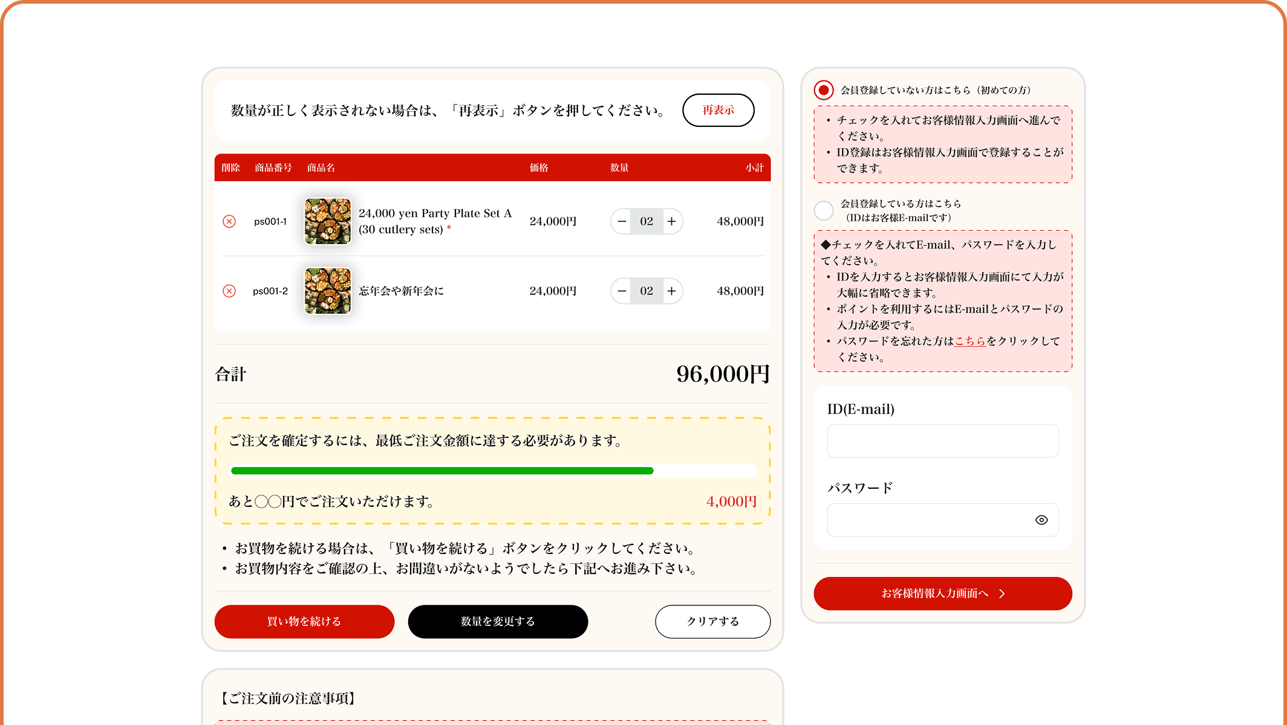Decrease quantity for ps001-1
Viewport: 1287px width, 725px height.
pyautogui.click(x=621, y=221)
